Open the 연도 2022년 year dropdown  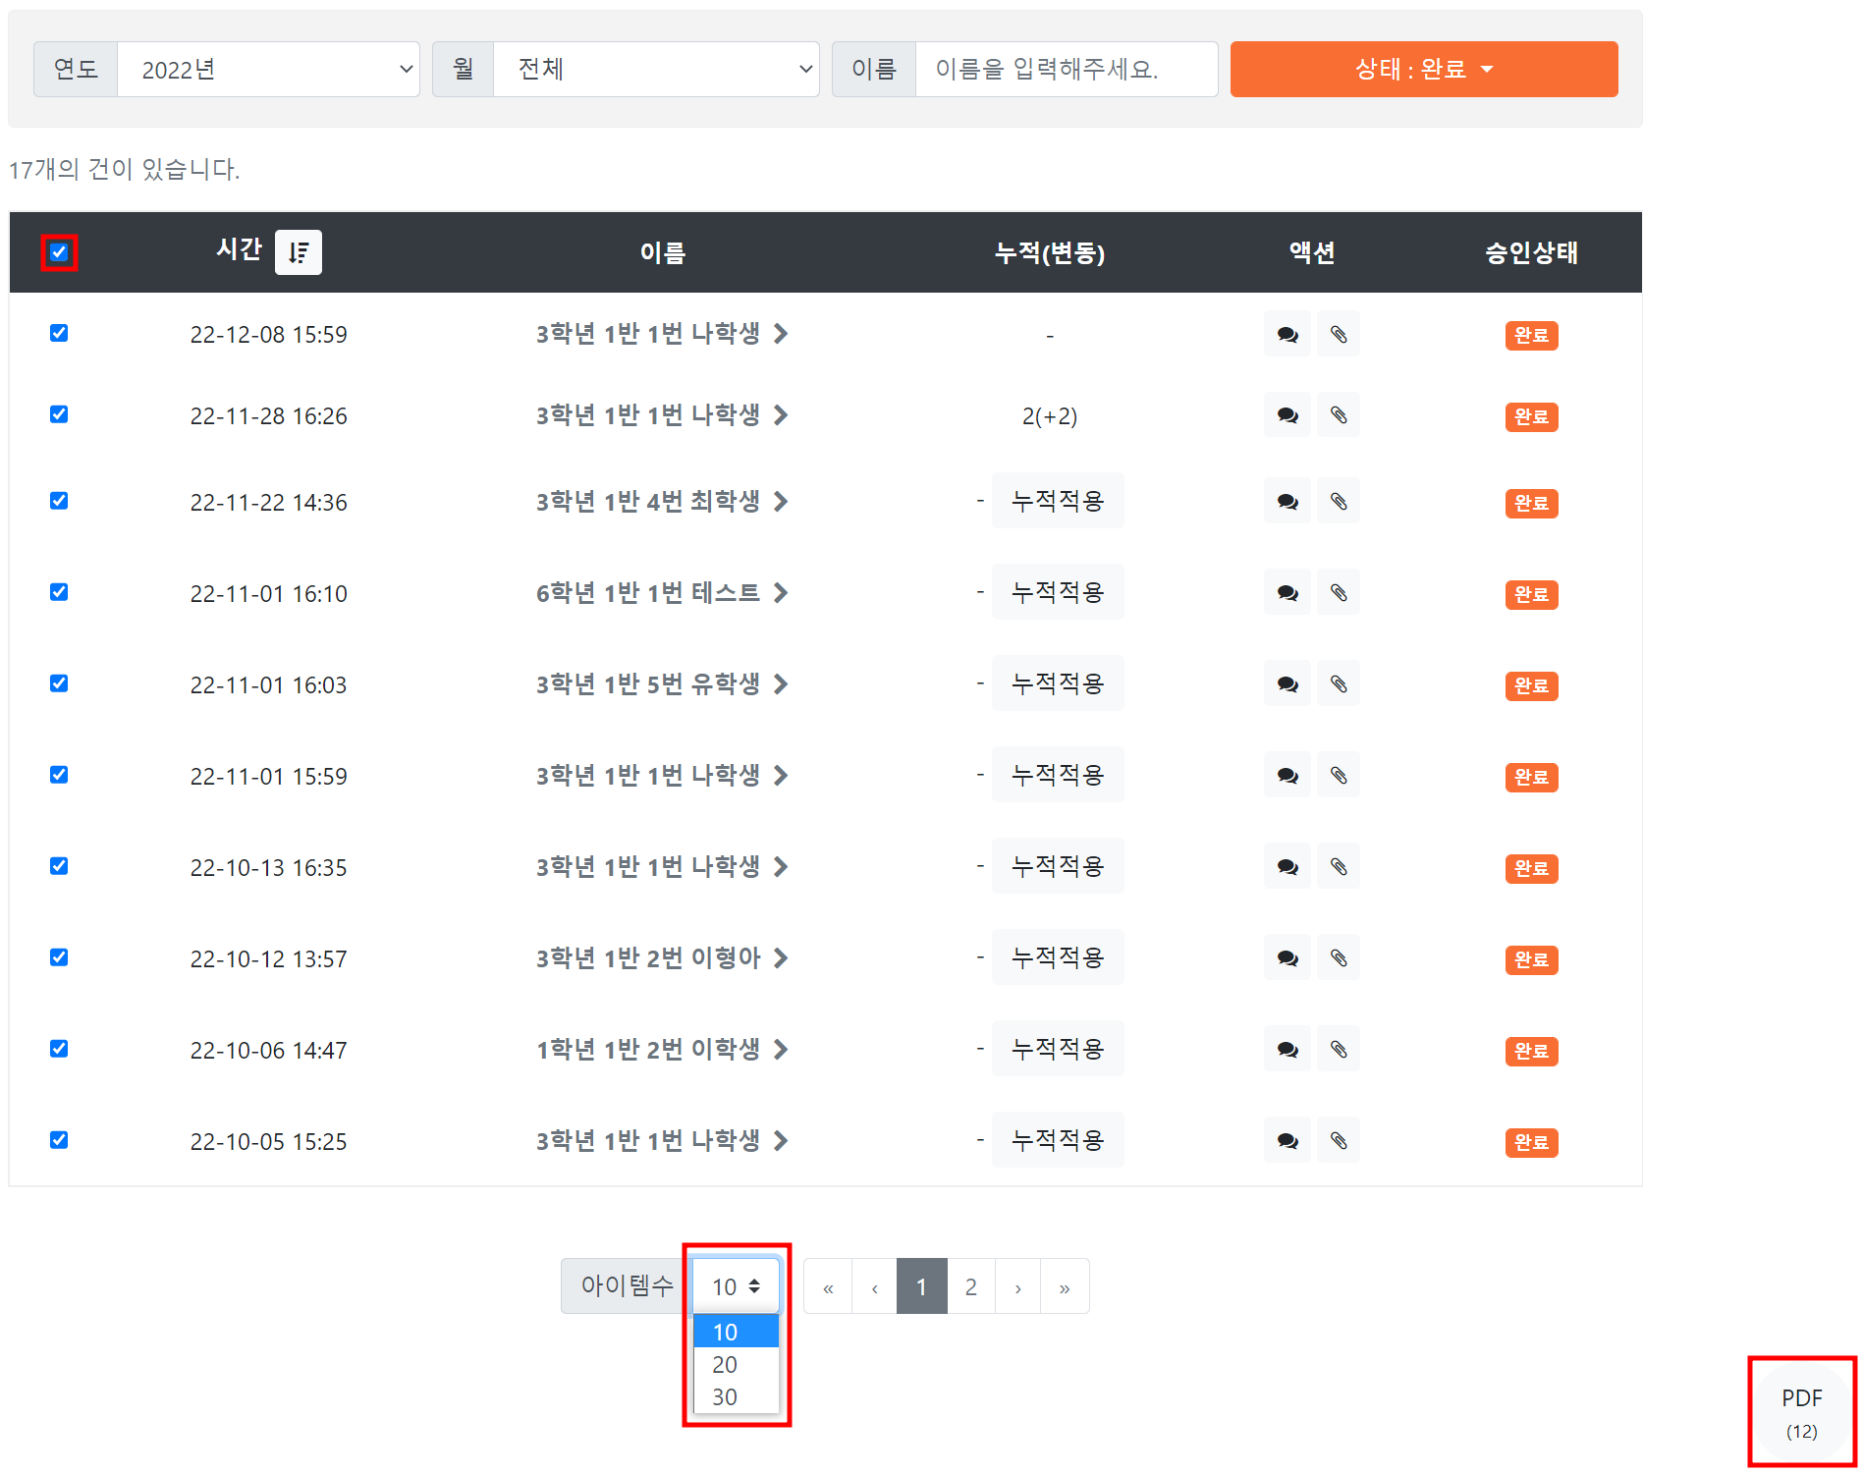point(268,70)
